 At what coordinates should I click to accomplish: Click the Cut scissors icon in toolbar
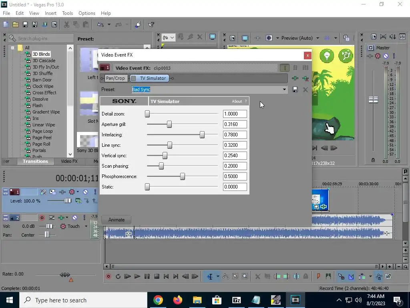pos(67,24)
